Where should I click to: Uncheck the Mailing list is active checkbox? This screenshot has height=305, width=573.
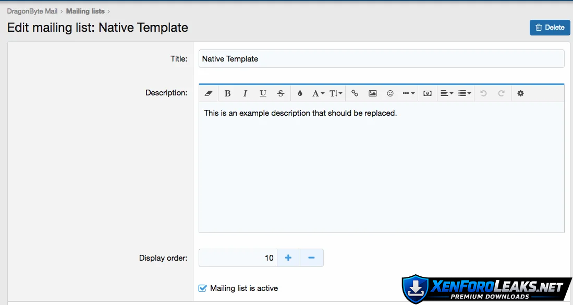[203, 288]
